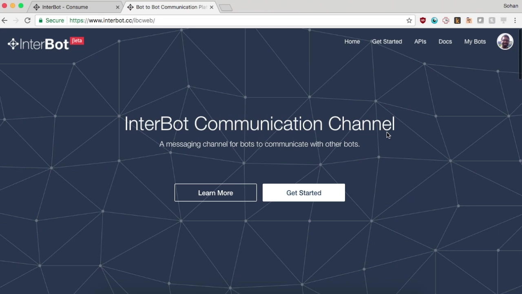Open the uBlock Origin shield extension
This screenshot has height=294, width=522.
tap(423, 20)
